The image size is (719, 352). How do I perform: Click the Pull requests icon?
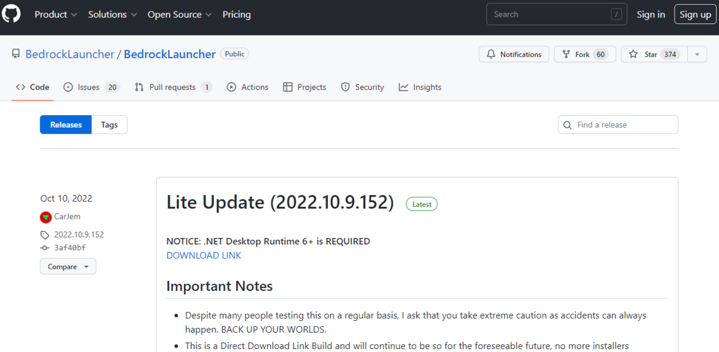139,87
